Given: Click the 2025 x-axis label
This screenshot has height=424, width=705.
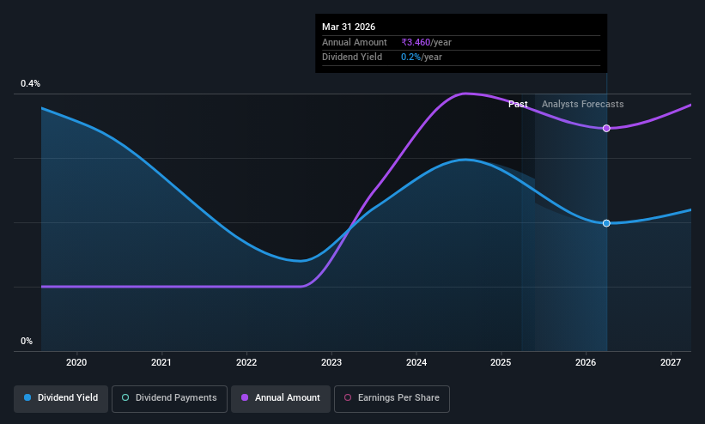Looking at the screenshot, I should tap(501, 362).
